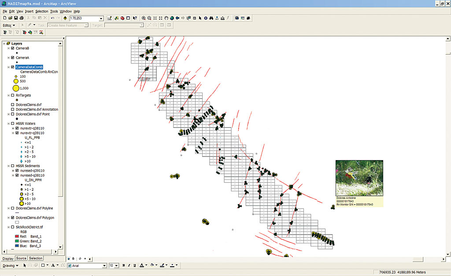The image size is (451, 276).
Task: Choose the Select Elements arrow tool
Action: (200, 18)
